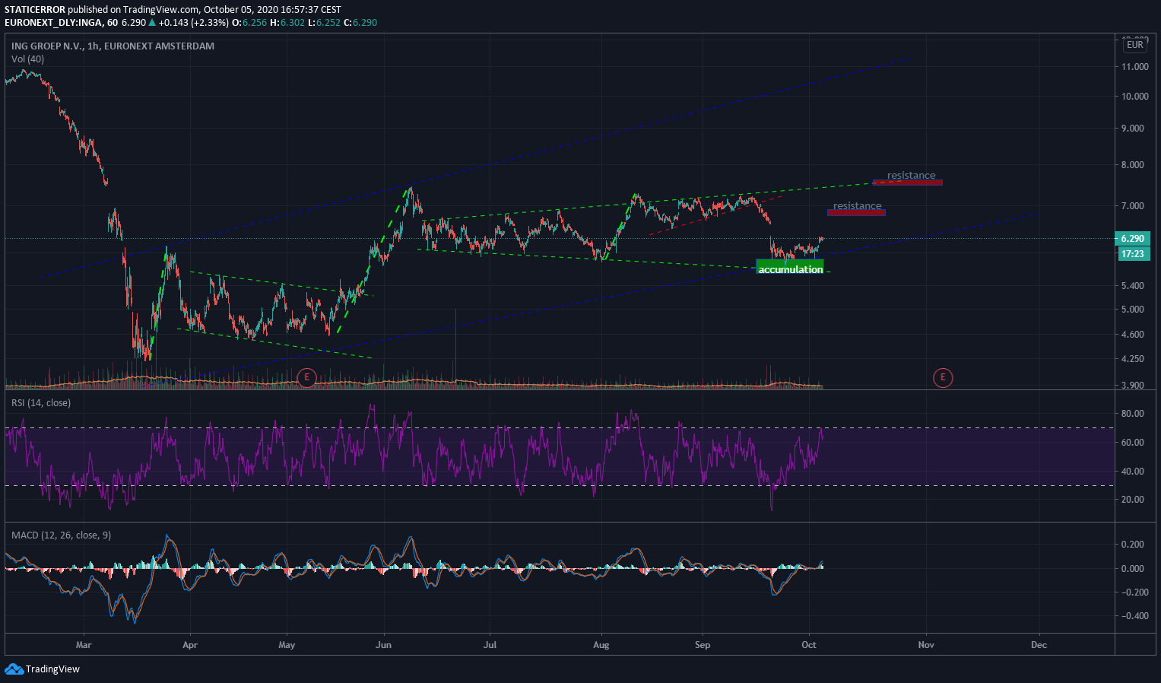Click the 8.000 price axis label
1161x683 pixels.
click(1134, 165)
